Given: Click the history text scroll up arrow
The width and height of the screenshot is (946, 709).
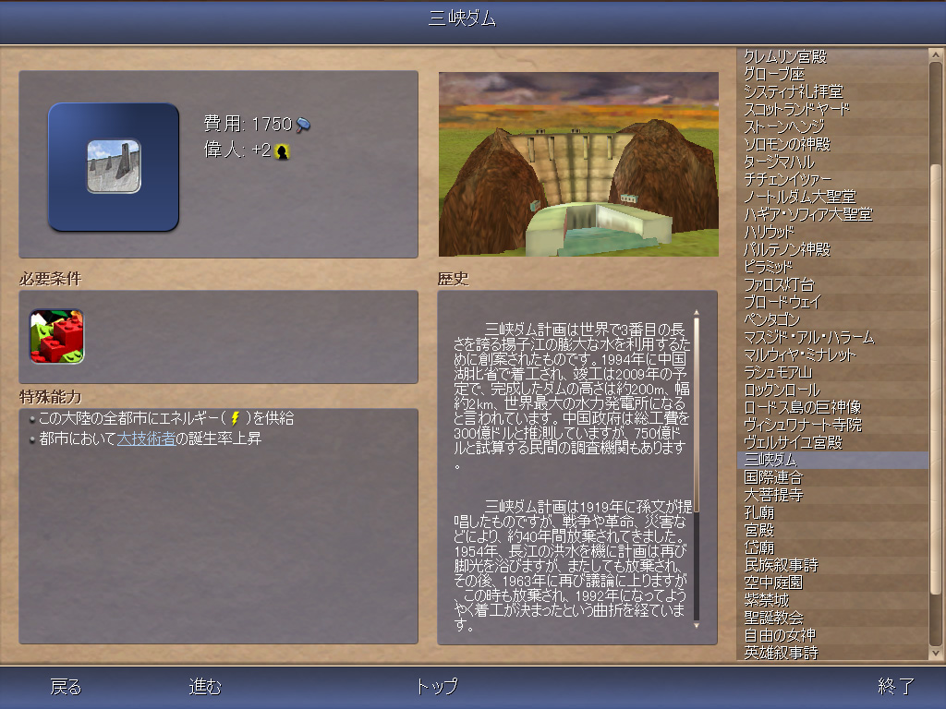Looking at the screenshot, I should 697,312.
